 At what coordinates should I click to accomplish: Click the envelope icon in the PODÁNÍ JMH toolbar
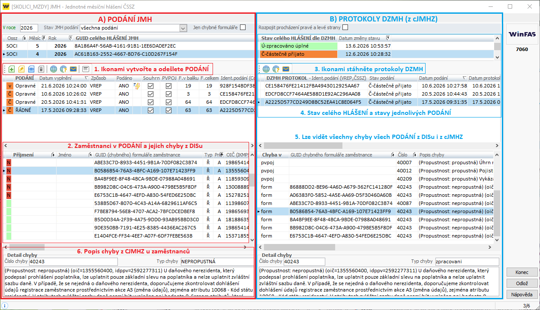(x=73, y=69)
